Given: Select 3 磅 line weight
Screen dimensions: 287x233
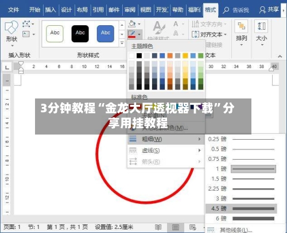Looking at the screenshot, I should (241, 199).
